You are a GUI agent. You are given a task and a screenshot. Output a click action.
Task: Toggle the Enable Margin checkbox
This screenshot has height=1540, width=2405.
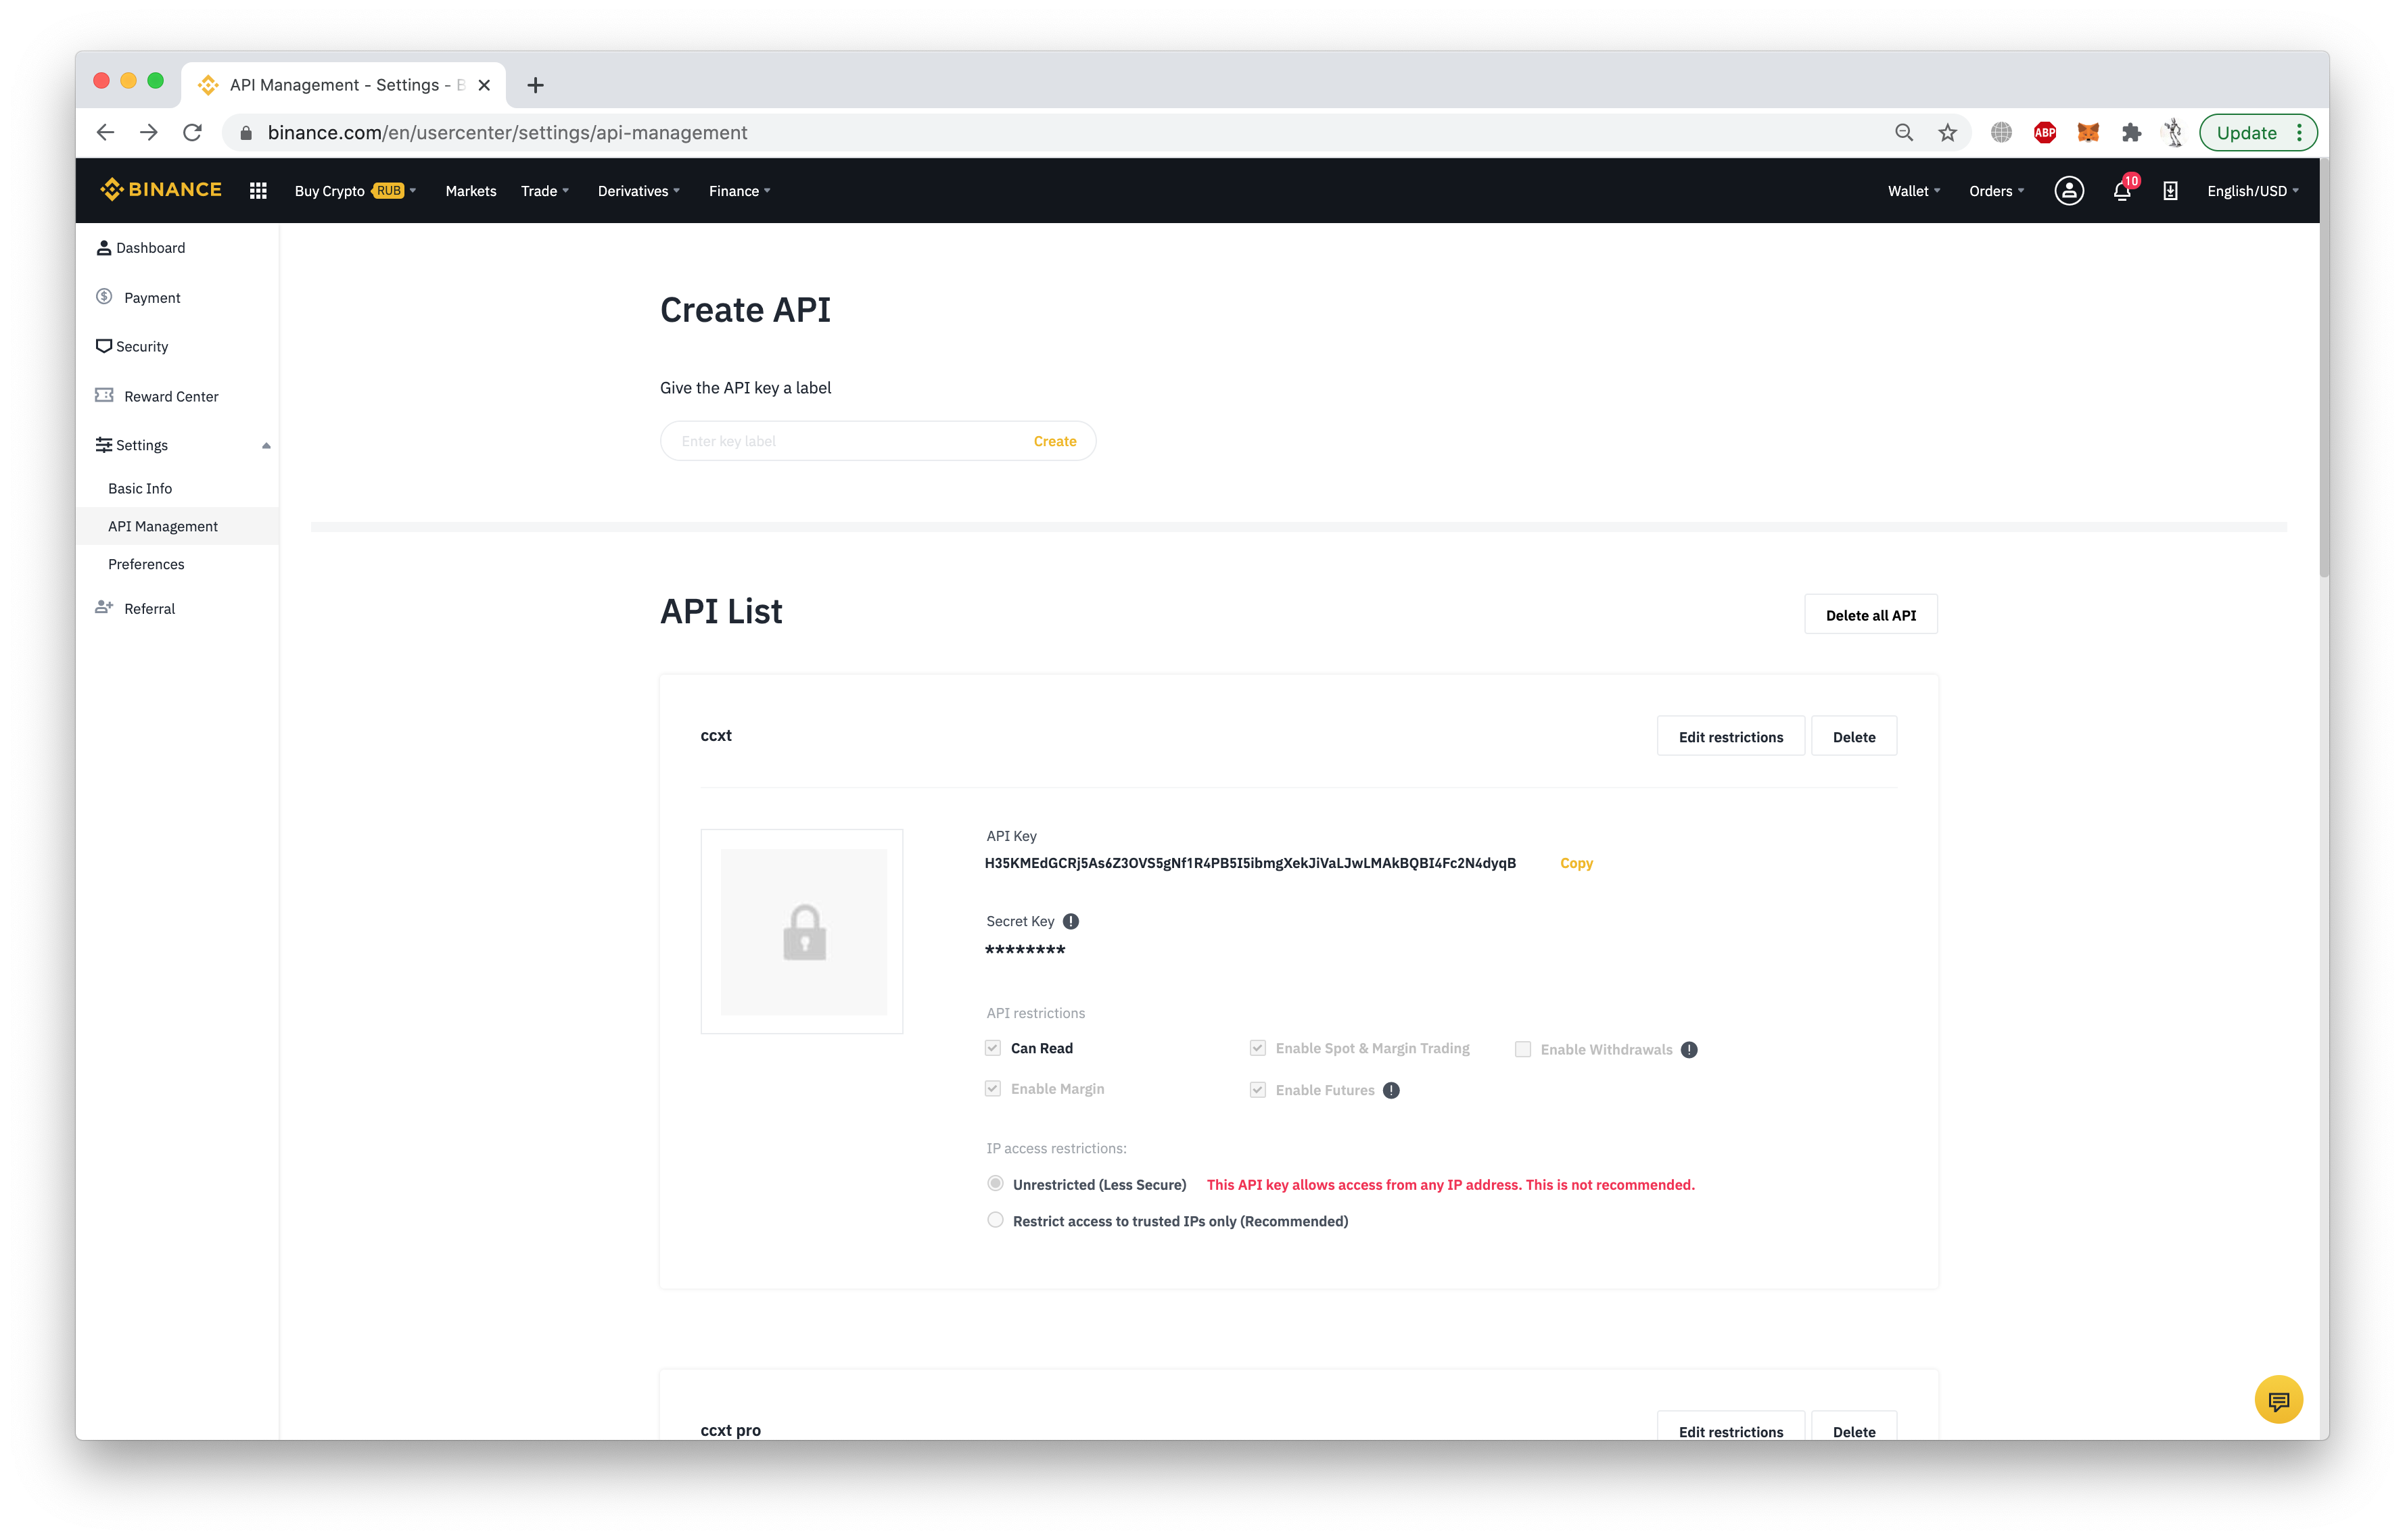coord(992,1089)
